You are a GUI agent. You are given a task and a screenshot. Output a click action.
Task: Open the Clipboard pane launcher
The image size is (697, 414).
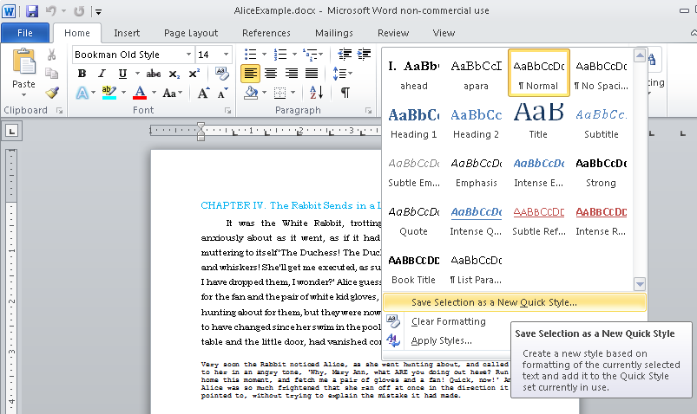59,111
